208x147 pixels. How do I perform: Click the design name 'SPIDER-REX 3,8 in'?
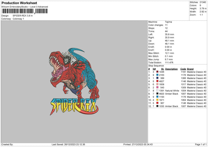click(23, 16)
